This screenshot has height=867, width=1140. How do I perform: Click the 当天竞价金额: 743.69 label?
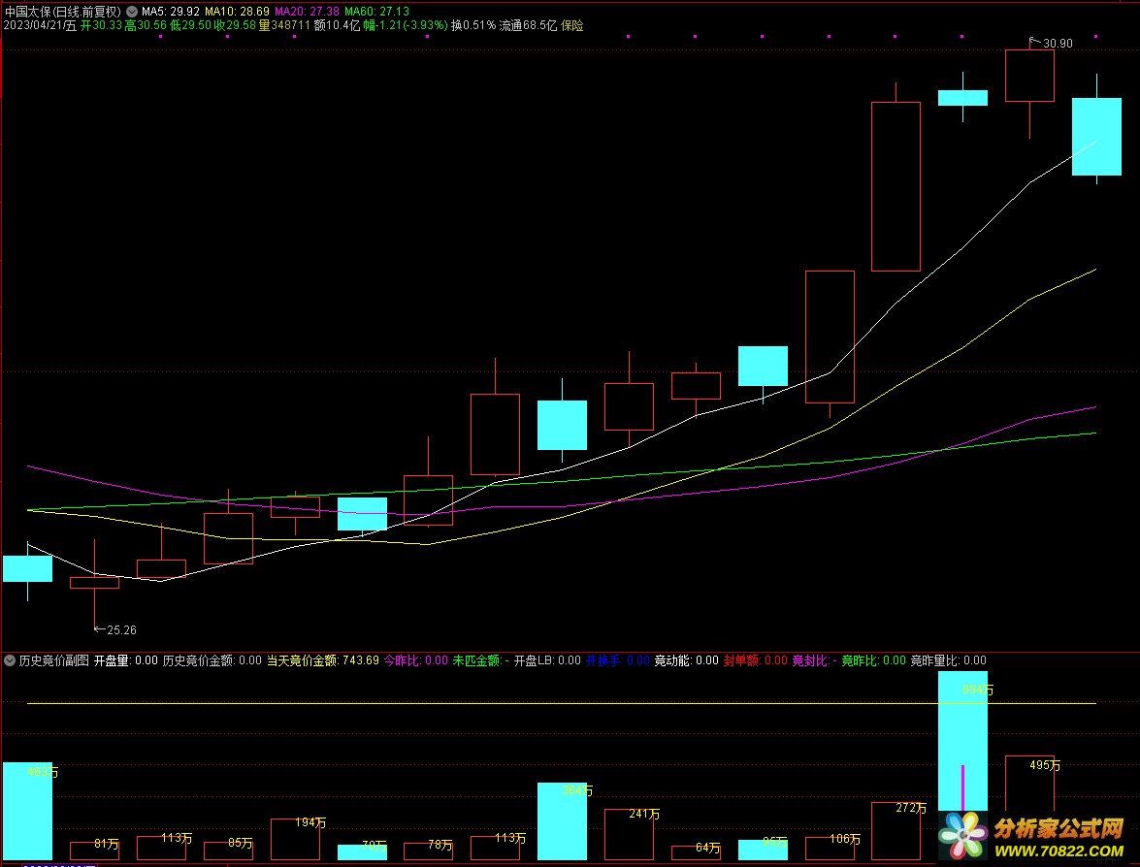[323, 660]
